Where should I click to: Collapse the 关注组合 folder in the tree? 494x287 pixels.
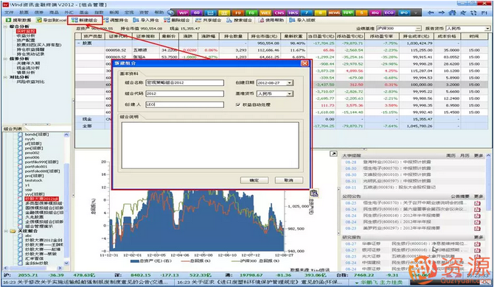click(6, 231)
